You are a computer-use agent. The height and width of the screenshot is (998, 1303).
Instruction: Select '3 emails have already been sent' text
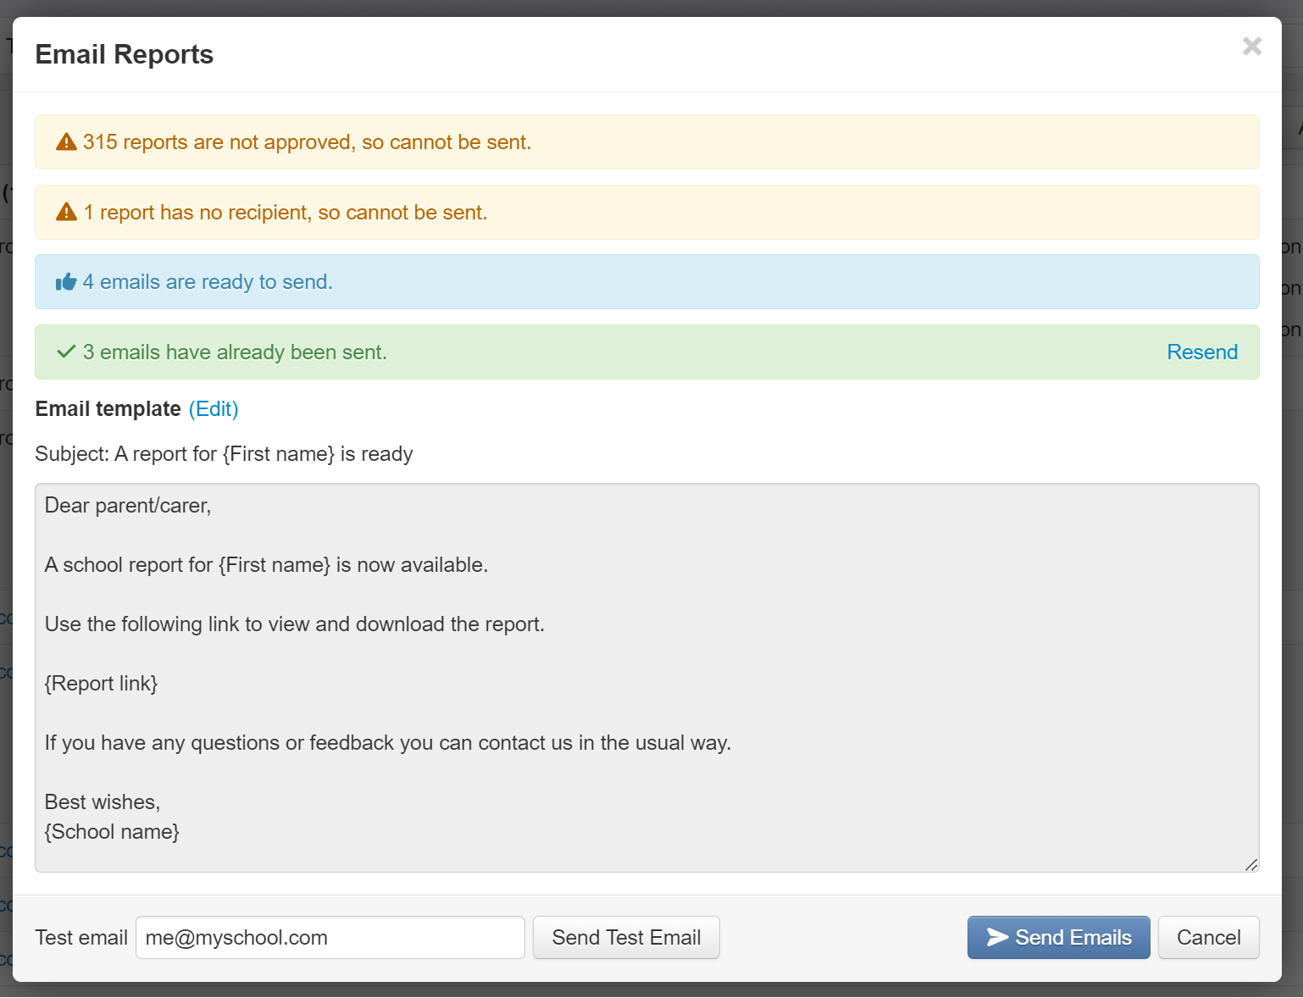click(x=235, y=352)
